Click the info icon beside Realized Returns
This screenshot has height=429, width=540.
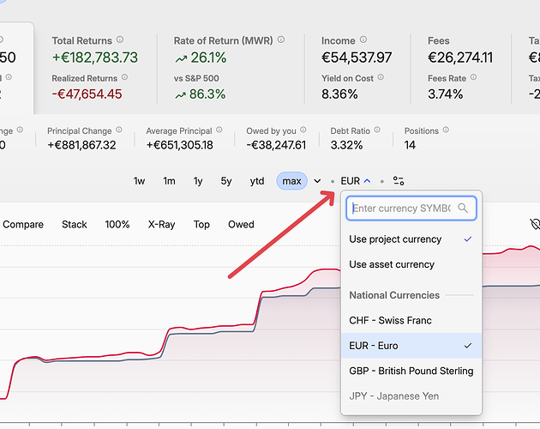pos(124,77)
